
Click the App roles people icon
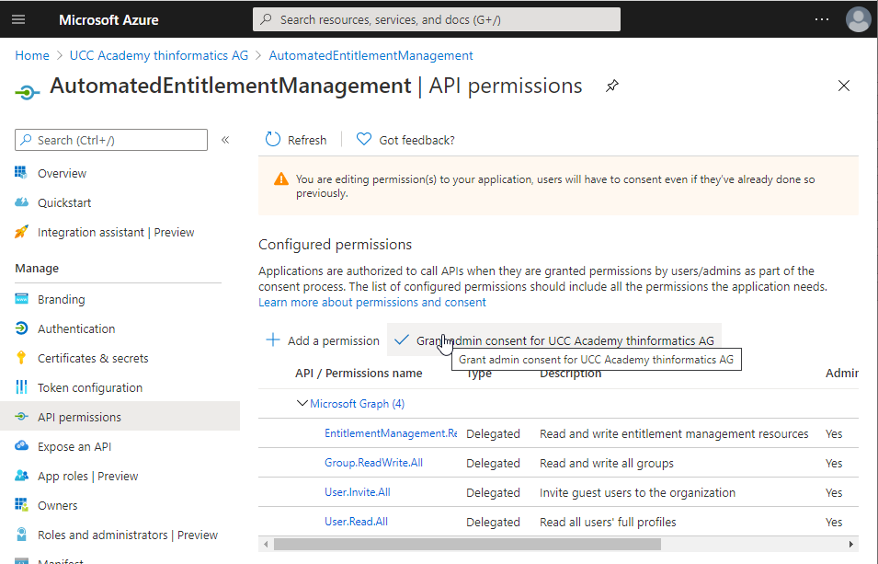click(x=21, y=476)
